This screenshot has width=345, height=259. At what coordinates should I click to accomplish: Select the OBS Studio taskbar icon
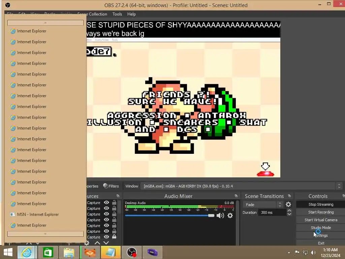132,252
